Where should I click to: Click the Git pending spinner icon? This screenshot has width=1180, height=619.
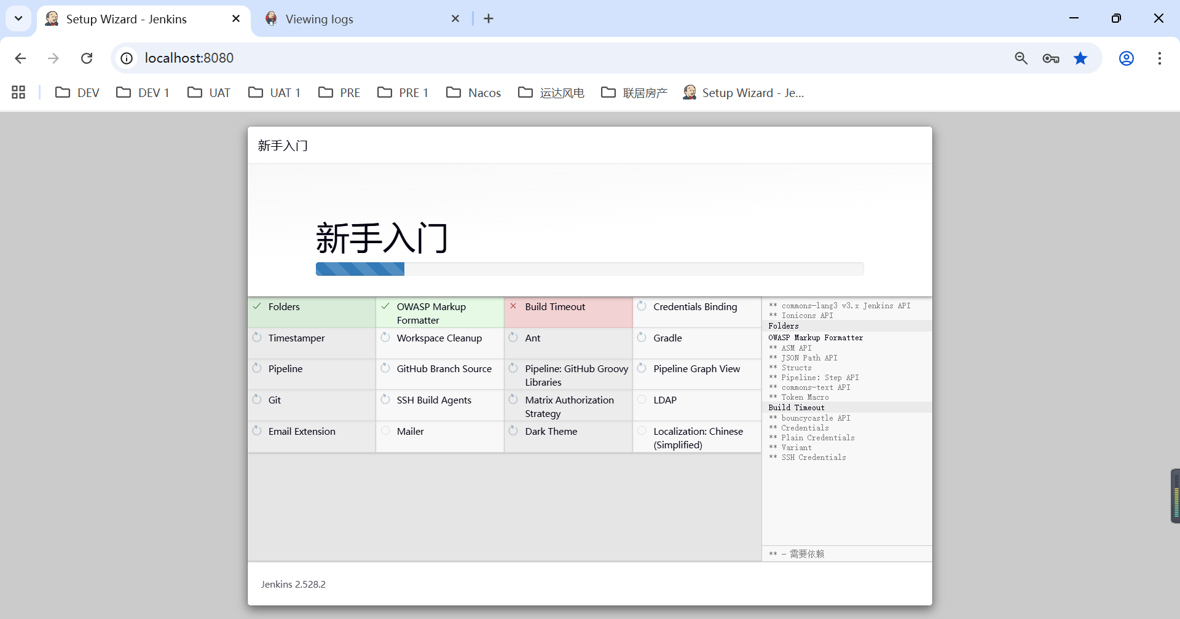click(x=257, y=399)
